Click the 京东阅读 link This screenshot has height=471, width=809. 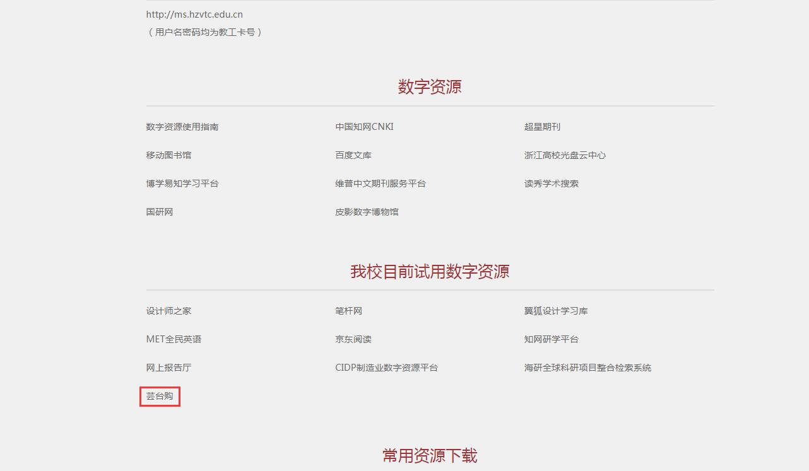353,339
